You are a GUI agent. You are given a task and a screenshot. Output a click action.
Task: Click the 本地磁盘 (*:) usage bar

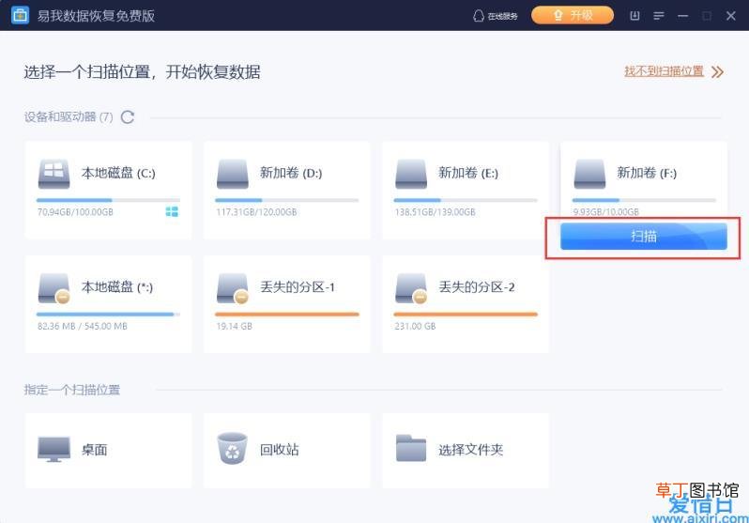(x=109, y=315)
